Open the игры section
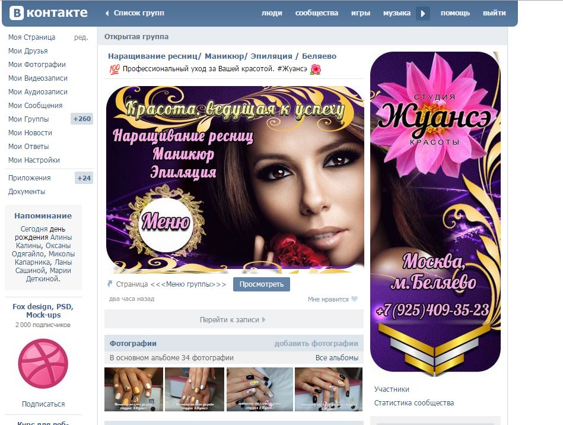This screenshot has height=425, width=563. [361, 13]
